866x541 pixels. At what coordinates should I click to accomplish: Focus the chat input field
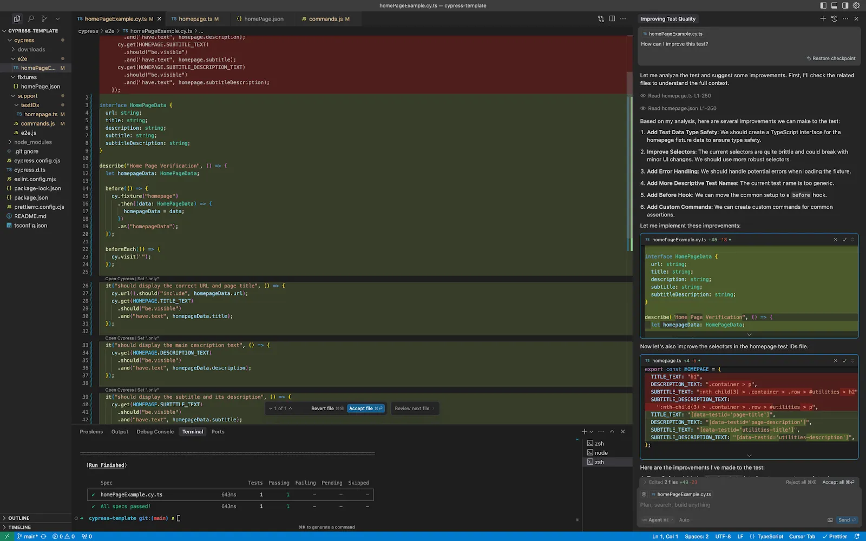pyautogui.click(x=749, y=505)
